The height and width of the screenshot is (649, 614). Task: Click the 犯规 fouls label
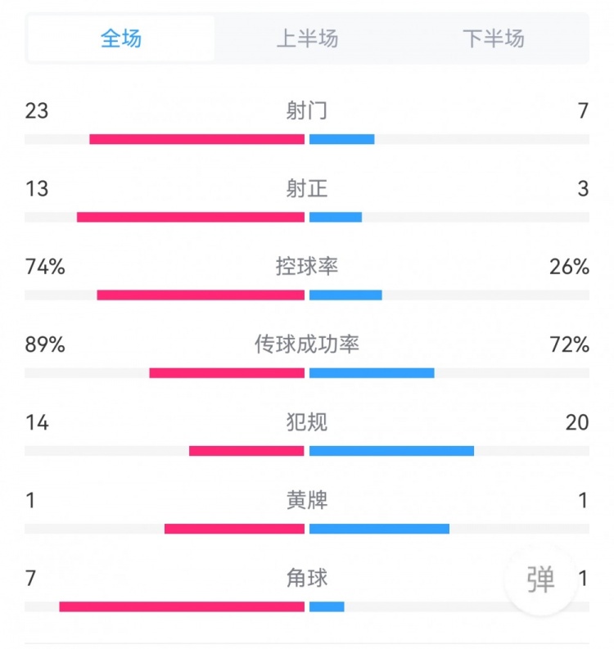pyautogui.click(x=307, y=422)
